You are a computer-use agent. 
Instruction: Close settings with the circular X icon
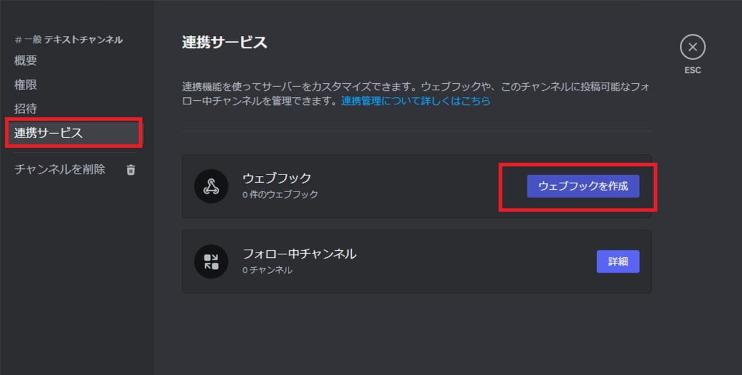pos(693,47)
